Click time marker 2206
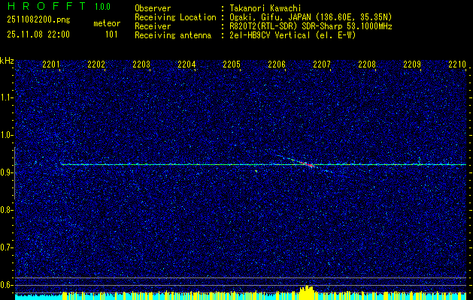The height and width of the screenshot is (300, 473). [277, 64]
